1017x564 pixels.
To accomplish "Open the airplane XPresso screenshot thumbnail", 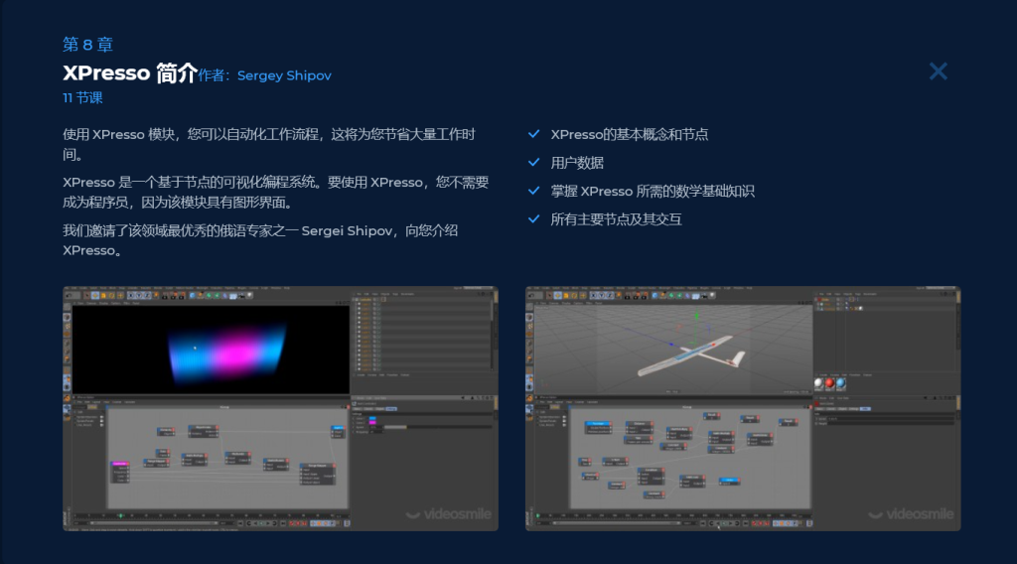I will click(x=743, y=408).
